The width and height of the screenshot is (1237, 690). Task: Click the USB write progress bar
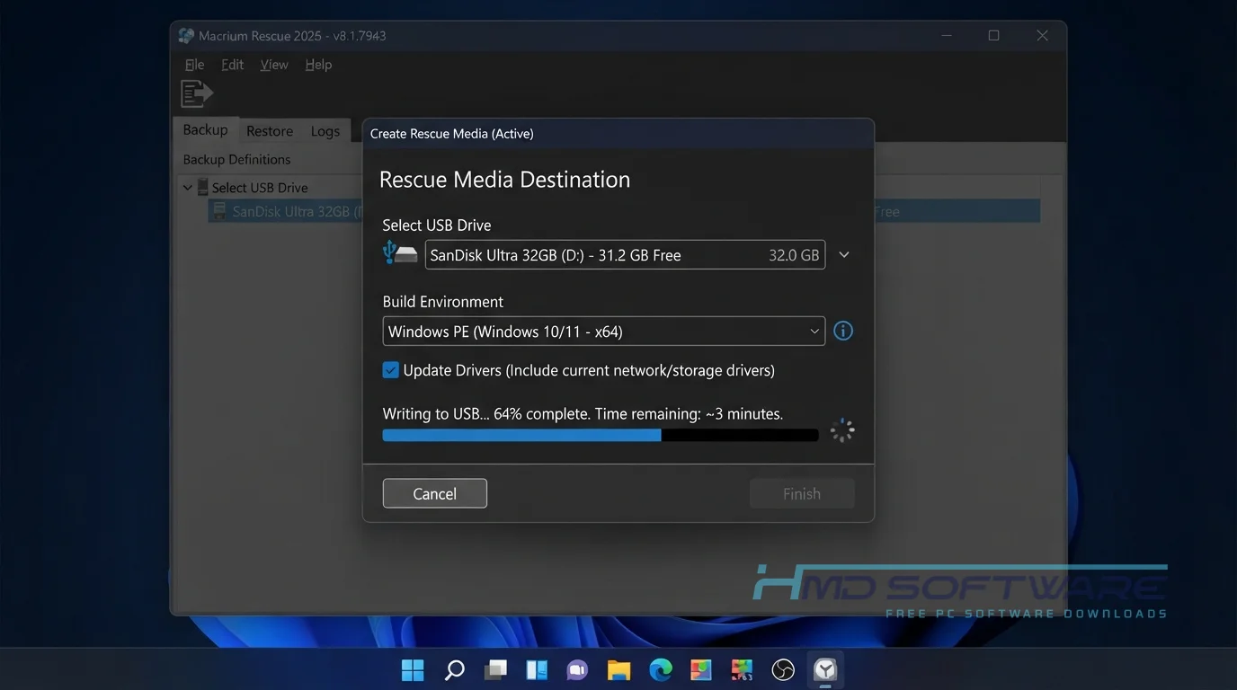[601, 435]
